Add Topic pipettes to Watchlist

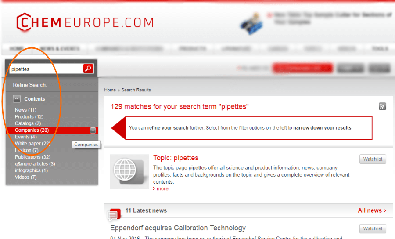[373, 159]
